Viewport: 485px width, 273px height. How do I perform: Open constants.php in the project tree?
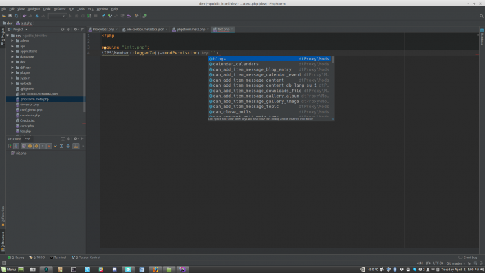tap(31, 115)
